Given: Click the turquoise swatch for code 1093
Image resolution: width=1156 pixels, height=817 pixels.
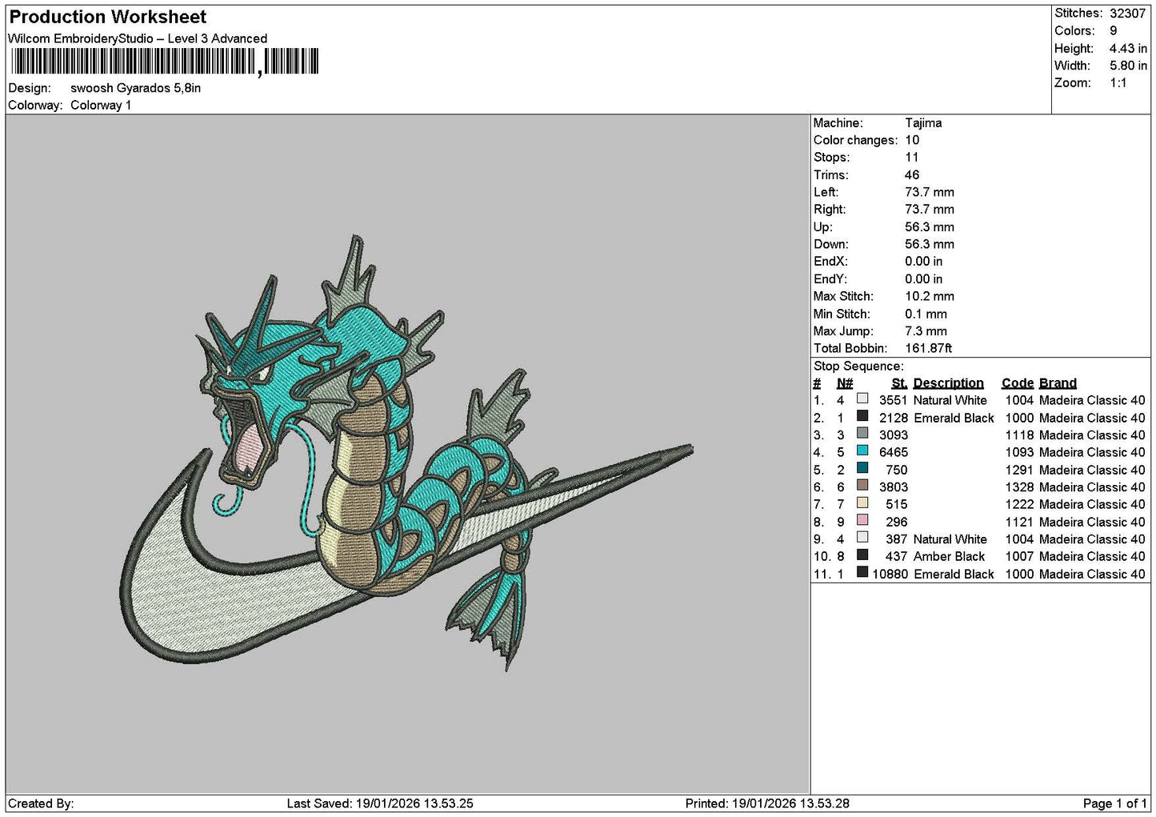Looking at the screenshot, I should 862,451.
